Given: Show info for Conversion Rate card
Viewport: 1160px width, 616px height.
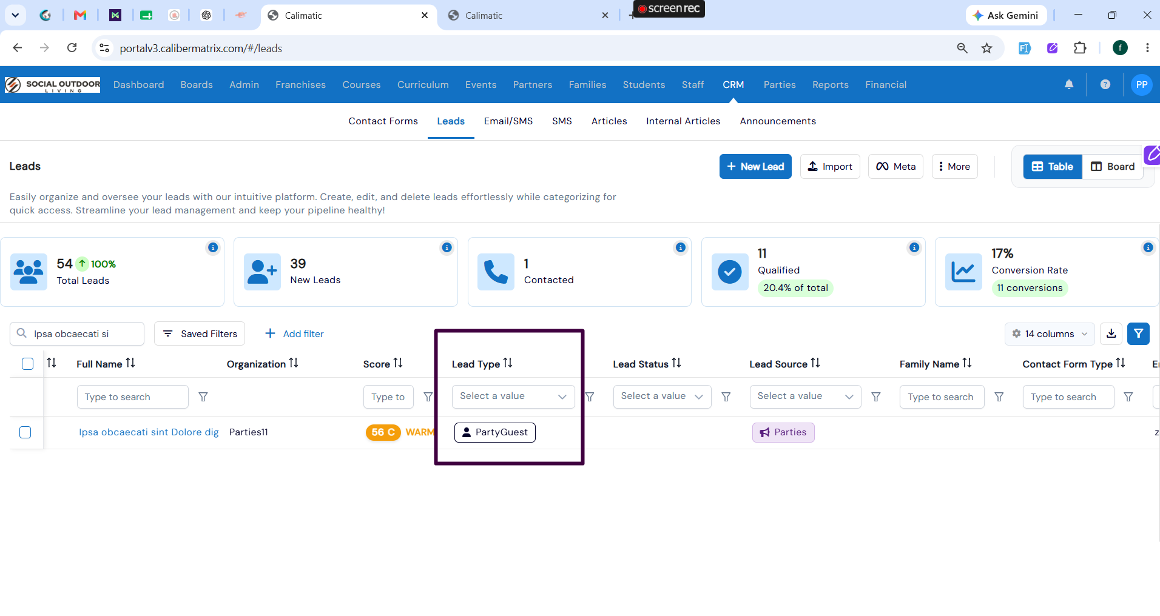Looking at the screenshot, I should pyautogui.click(x=1148, y=247).
